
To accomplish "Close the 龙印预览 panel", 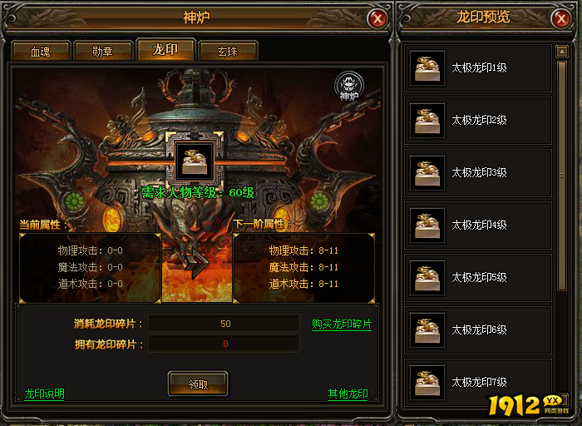I will click(561, 18).
